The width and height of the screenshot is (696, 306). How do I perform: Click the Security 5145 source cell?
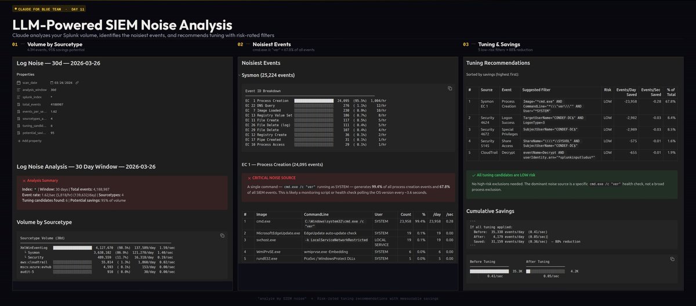488,143
